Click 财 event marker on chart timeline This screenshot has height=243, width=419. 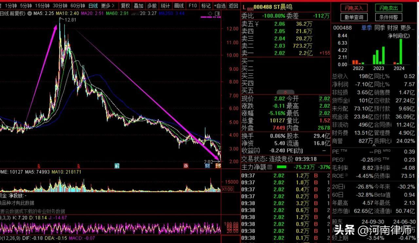(207, 166)
